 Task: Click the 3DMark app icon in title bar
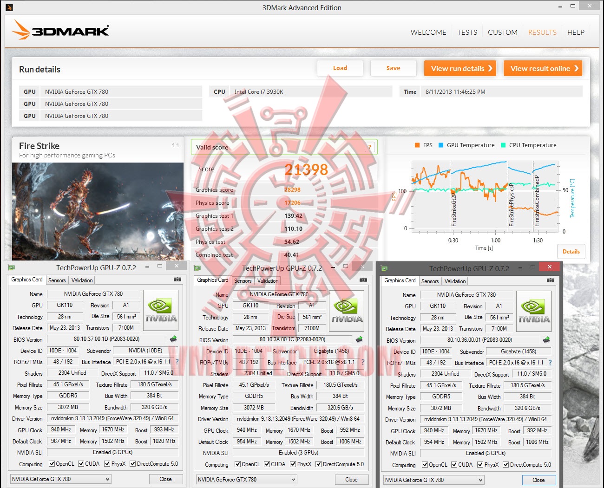coord(9,7)
